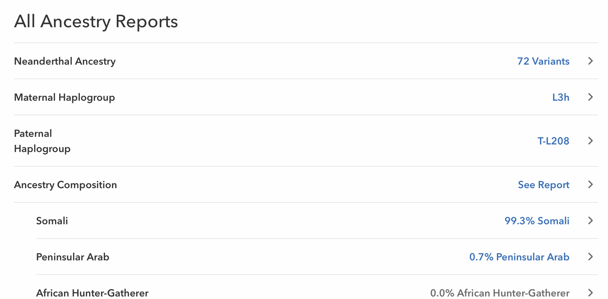Click the African Hunter-Gatherer row chevron
This screenshot has width=608, height=299.
click(590, 292)
